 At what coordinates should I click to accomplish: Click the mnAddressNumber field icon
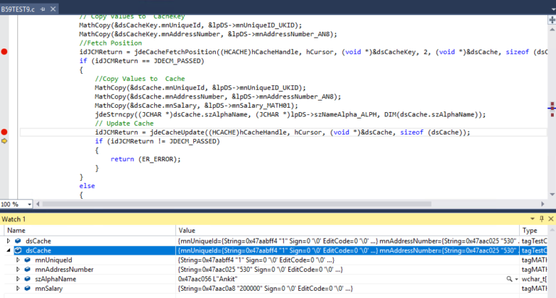[x=28, y=270]
